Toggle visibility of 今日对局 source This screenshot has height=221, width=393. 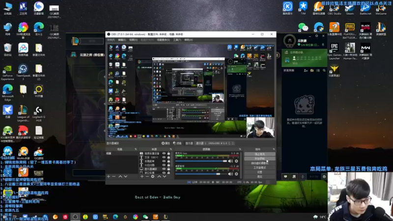[164, 165]
